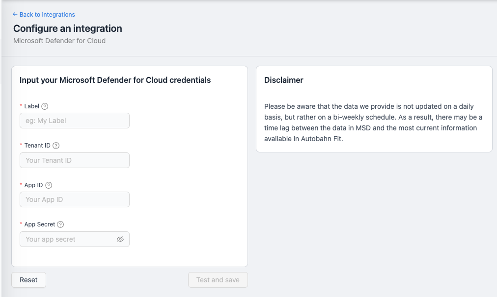This screenshot has height=297, width=497.
Task: Click the disclaimer paragraph about bi-weekly schedule
Action: (x=373, y=123)
